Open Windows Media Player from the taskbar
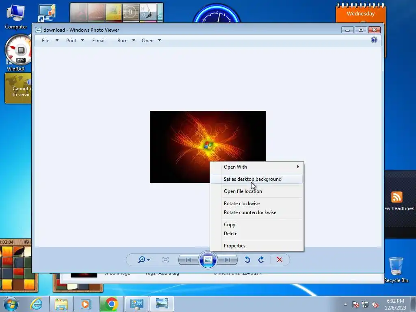Screen dimensions: 416x312 pyautogui.click(x=85, y=304)
